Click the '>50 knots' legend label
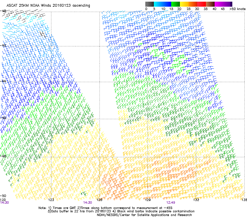Screen dimensions: 247x217 (x=237, y=9)
